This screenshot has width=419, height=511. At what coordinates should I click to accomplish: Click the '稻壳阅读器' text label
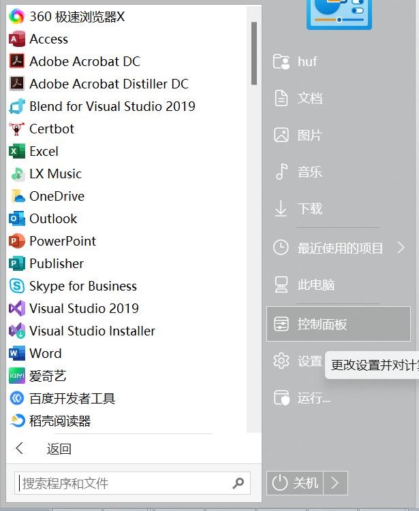[60, 421]
